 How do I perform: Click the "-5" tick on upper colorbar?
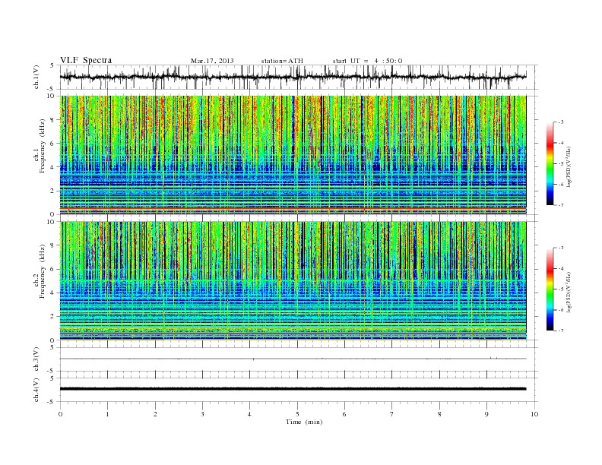561,163
